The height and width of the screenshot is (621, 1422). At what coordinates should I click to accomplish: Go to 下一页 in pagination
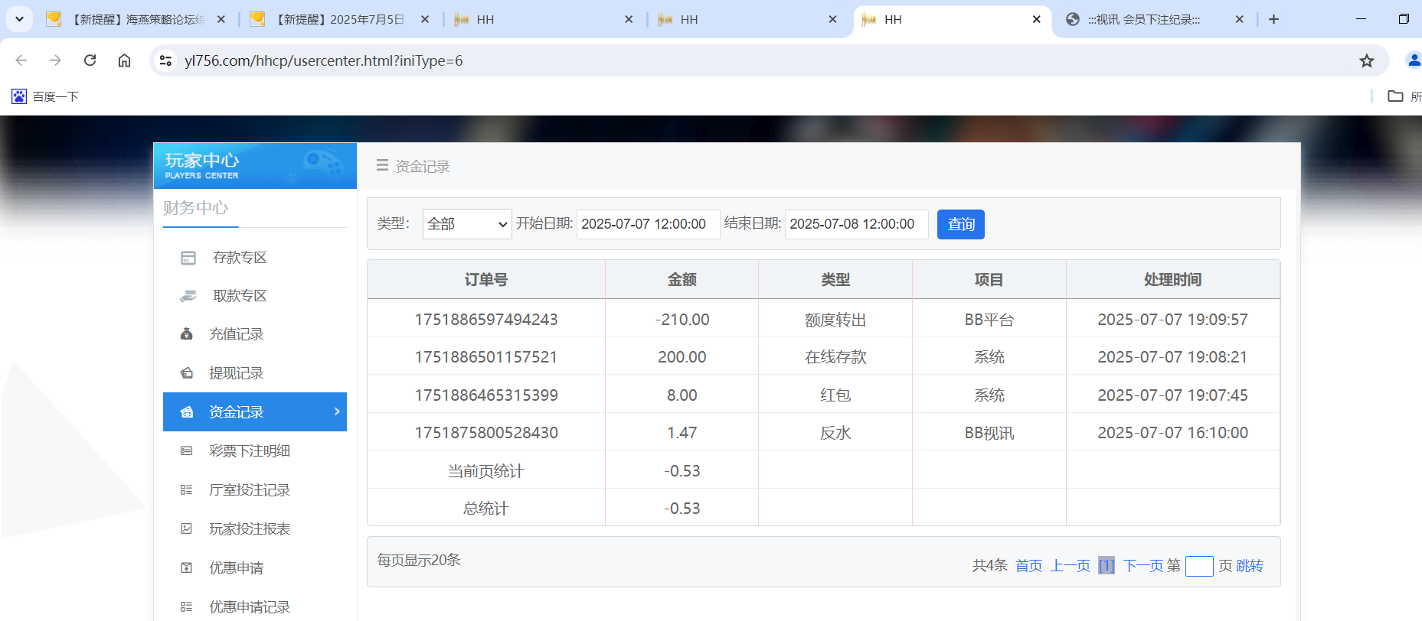[x=1142, y=566]
